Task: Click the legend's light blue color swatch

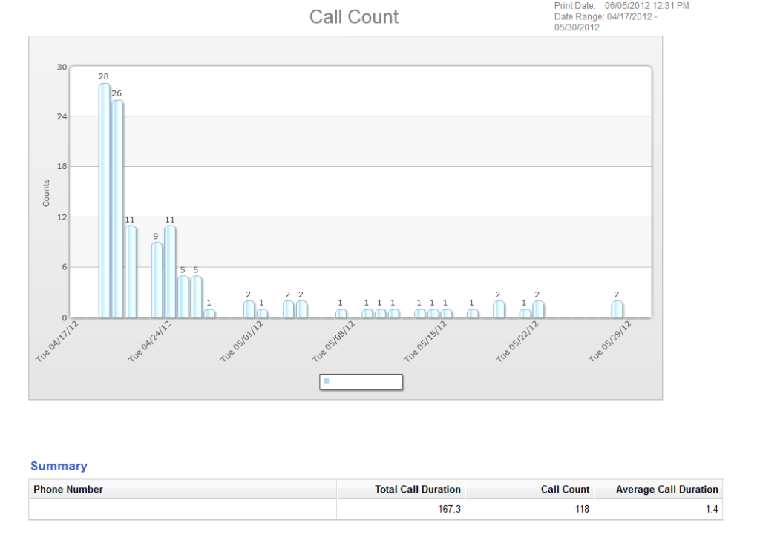Action: tap(327, 381)
